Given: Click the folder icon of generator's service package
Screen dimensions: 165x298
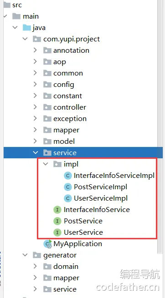Looking at the screenshot, I should pyautogui.click(x=47, y=289).
